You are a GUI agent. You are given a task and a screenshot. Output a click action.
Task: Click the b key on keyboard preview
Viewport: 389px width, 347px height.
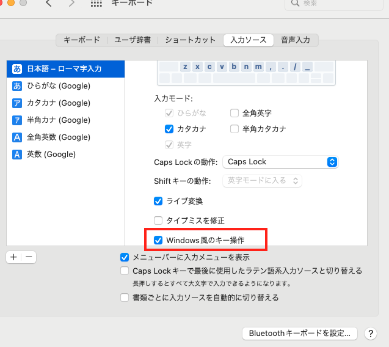coord(234,67)
